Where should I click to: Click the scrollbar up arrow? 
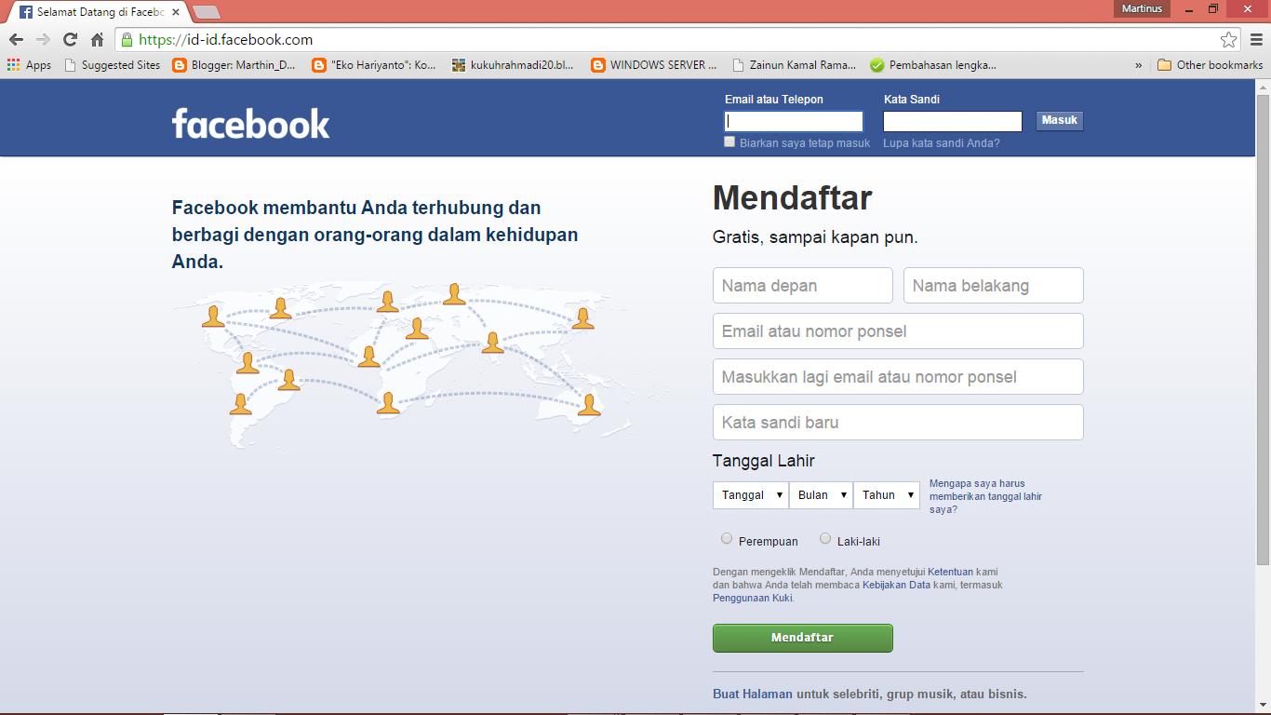point(1263,87)
